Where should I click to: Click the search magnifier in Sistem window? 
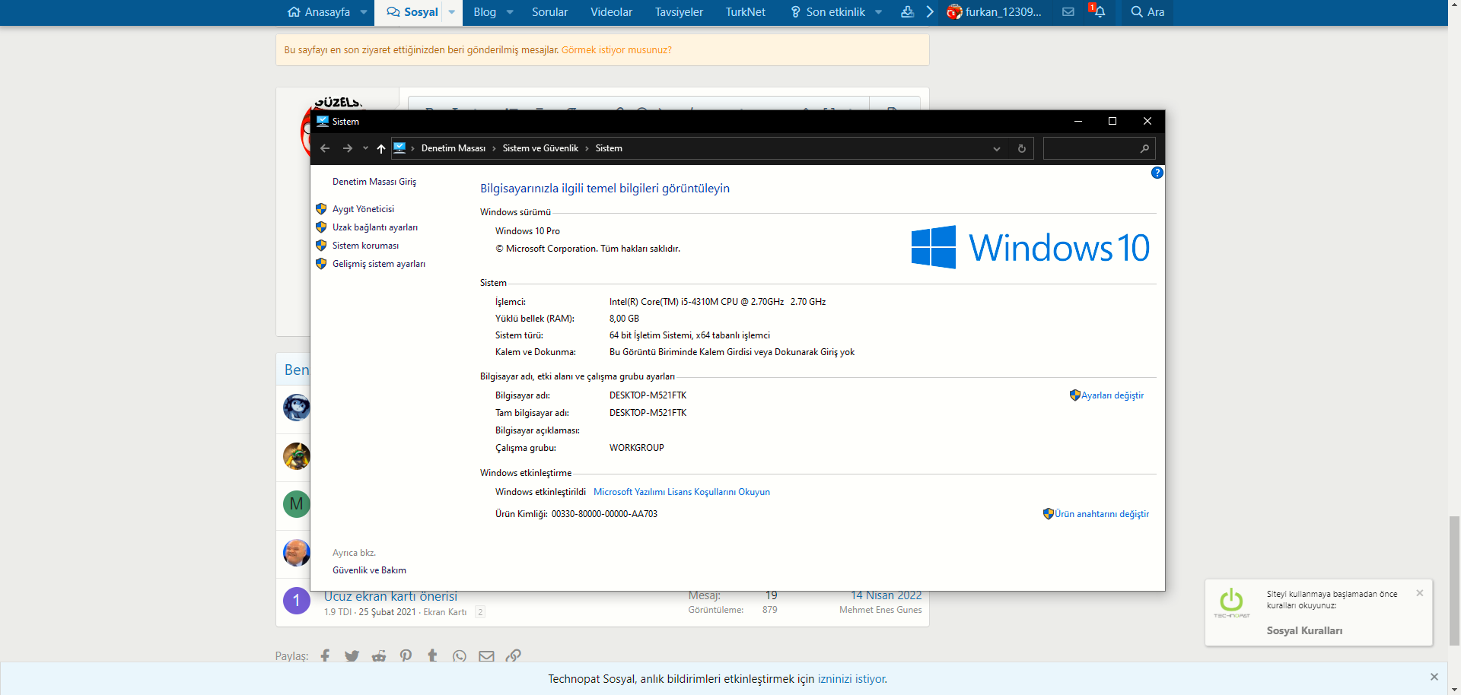(1144, 148)
